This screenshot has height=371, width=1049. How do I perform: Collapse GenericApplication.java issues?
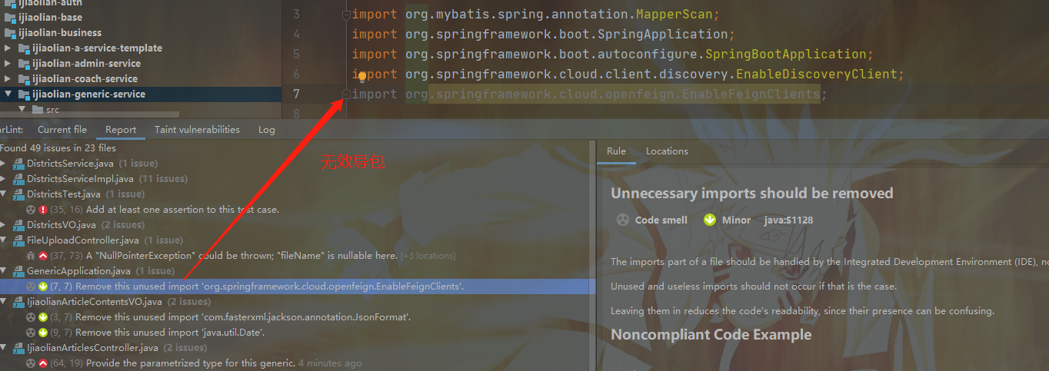4,271
